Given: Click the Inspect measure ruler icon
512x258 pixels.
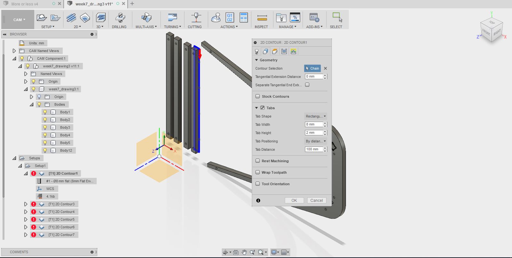Looking at the screenshot, I should [x=262, y=18].
